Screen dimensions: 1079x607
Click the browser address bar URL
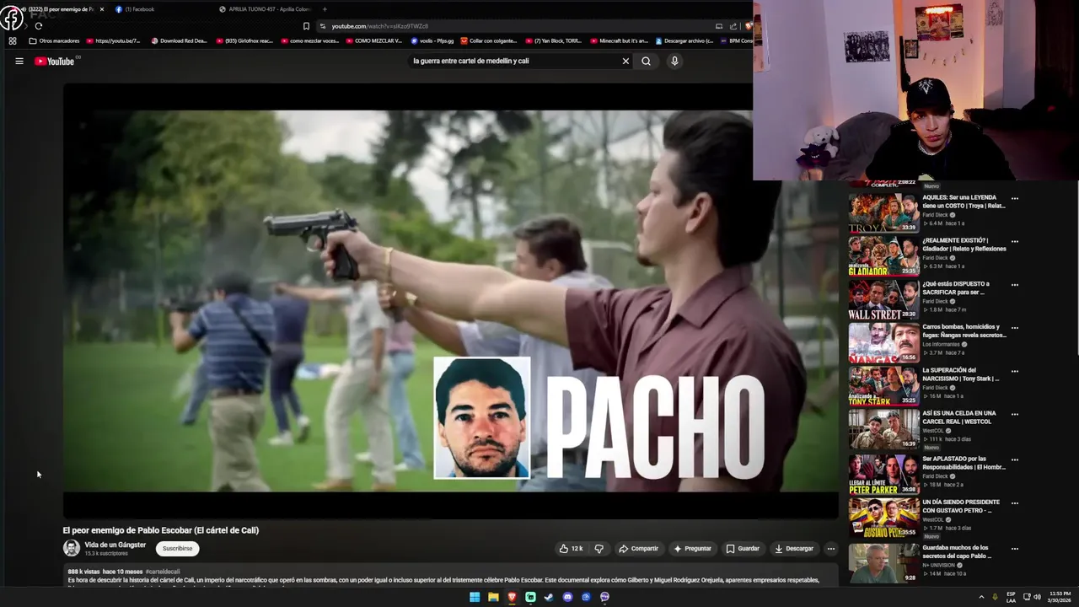(x=379, y=26)
